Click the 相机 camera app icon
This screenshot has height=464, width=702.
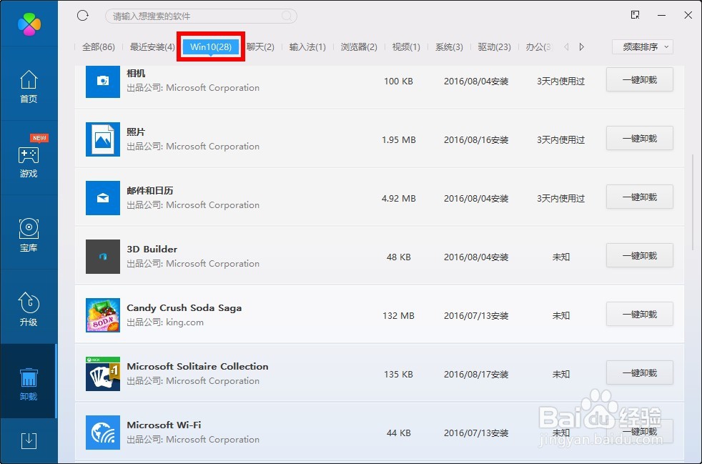103,81
